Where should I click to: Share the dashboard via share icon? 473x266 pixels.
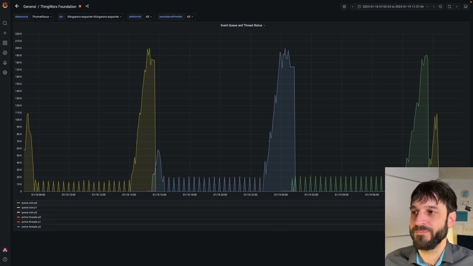(x=87, y=6)
